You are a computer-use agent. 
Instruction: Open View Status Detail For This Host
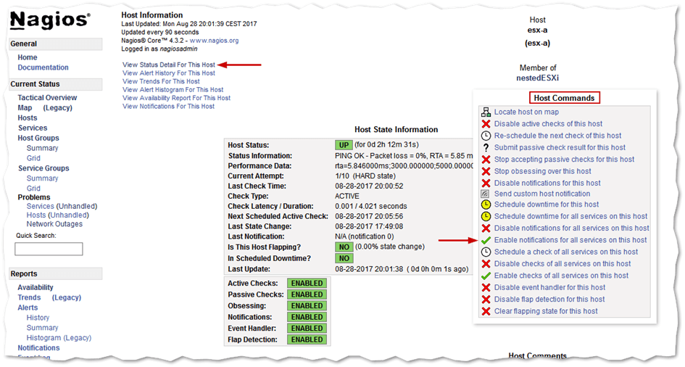169,65
